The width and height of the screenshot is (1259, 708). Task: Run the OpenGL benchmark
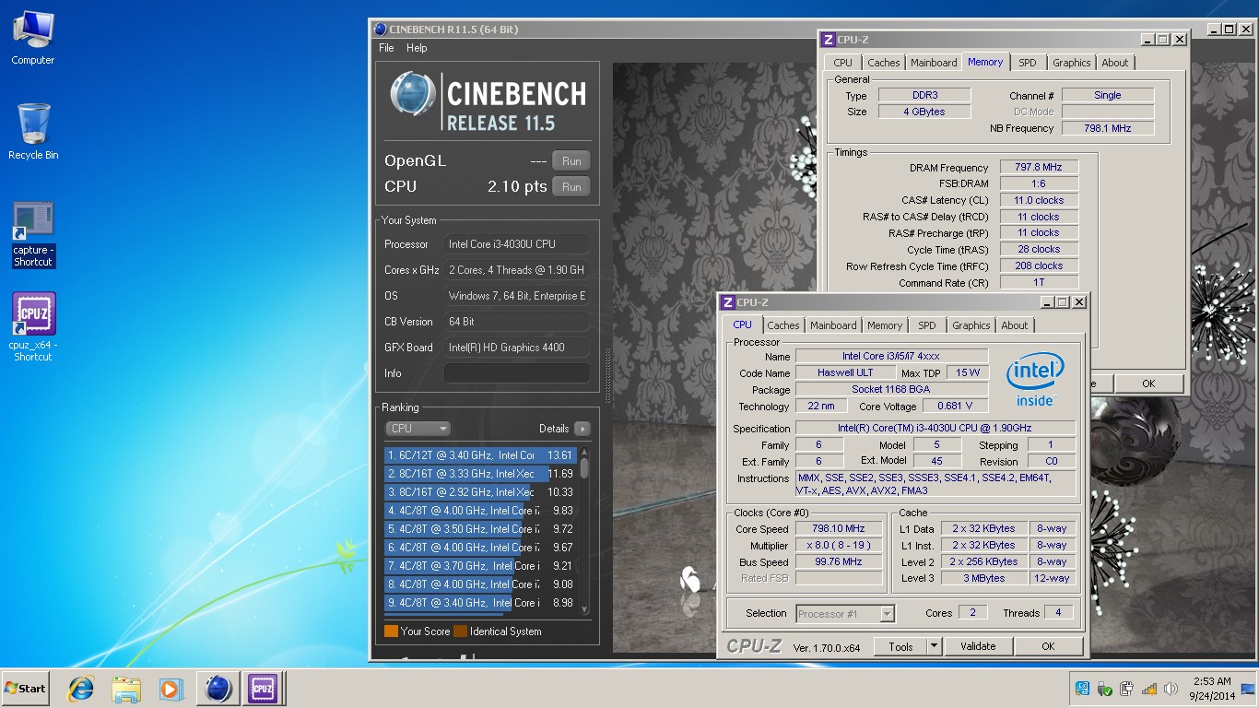pyautogui.click(x=571, y=160)
